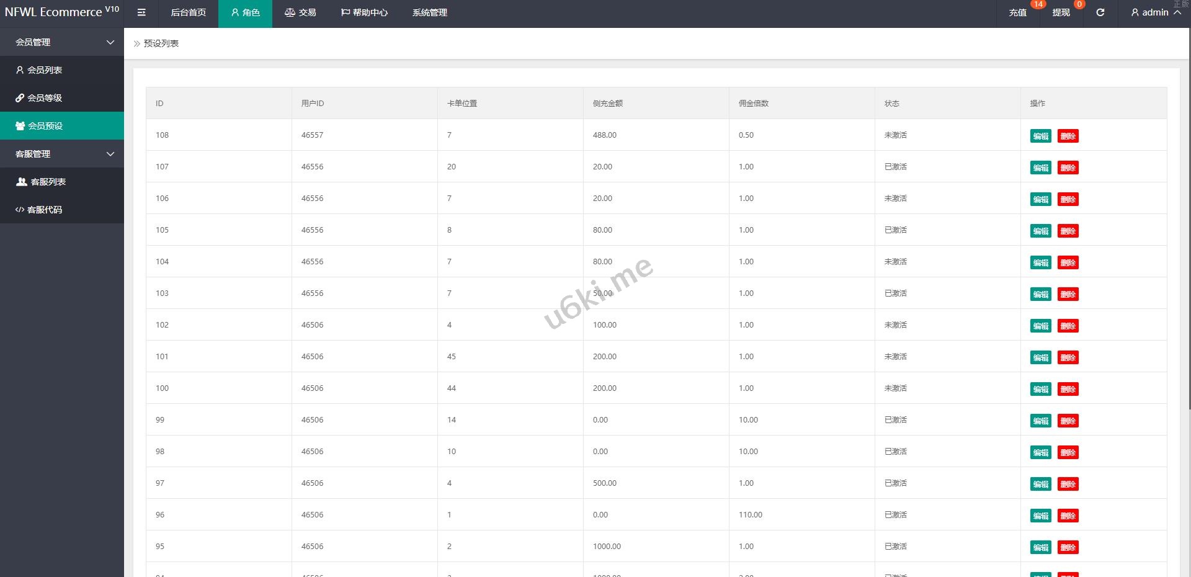Open 会员等级 in the sidebar
This screenshot has width=1191, height=577.
point(45,98)
